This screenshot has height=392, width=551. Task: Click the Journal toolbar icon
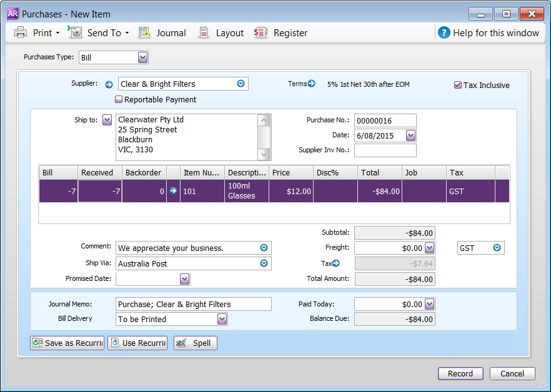[145, 33]
